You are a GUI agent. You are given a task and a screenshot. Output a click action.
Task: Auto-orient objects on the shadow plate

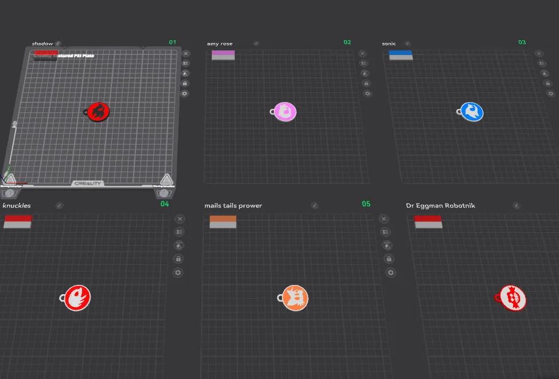pos(185,73)
